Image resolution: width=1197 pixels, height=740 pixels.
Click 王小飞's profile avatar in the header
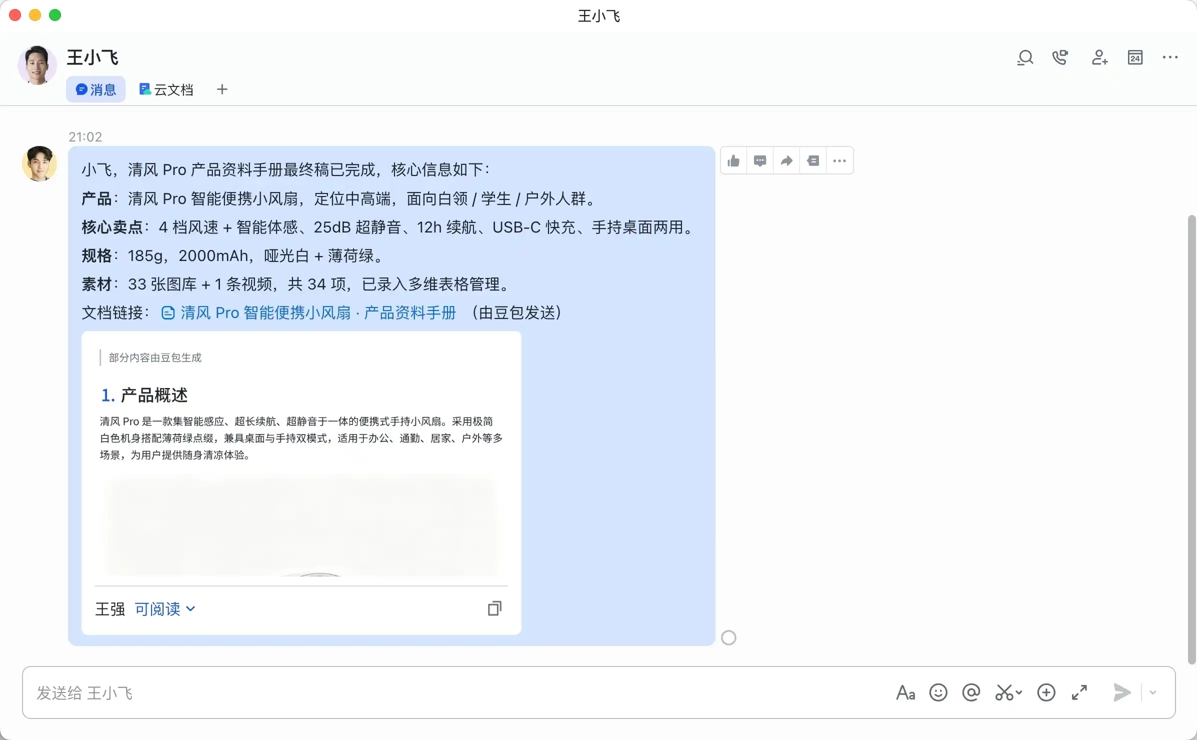coord(37,65)
